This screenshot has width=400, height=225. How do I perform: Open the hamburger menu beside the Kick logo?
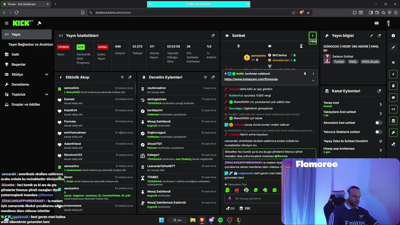[7, 23]
